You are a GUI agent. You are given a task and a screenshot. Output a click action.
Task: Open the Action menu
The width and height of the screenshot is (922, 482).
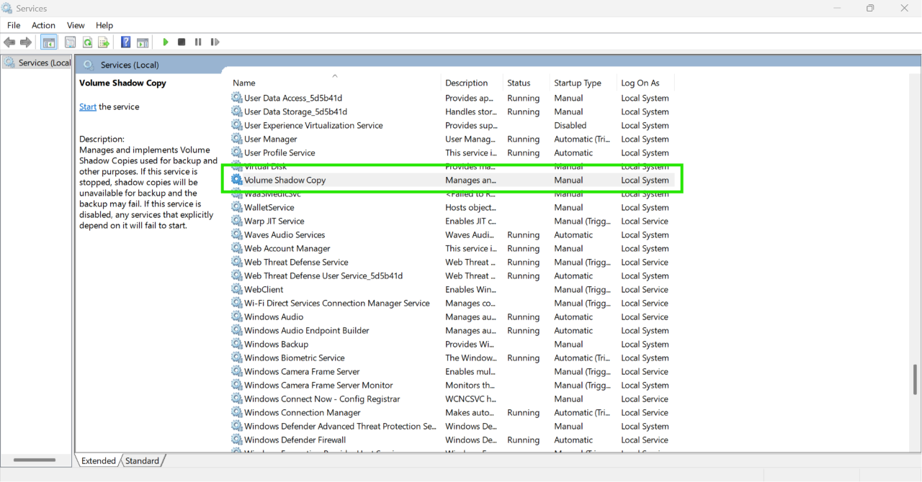(x=43, y=25)
